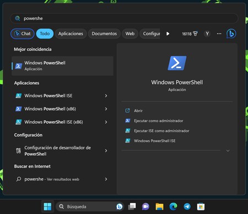248x214 pixels.
Task: Switch to the Todo filter tab
Action: [x=45, y=34]
